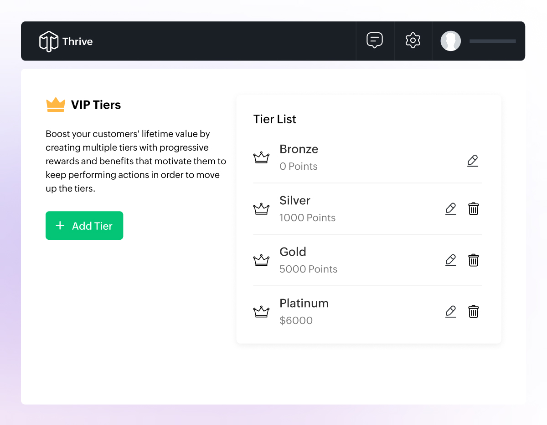Open the user avatar menu

click(450, 40)
